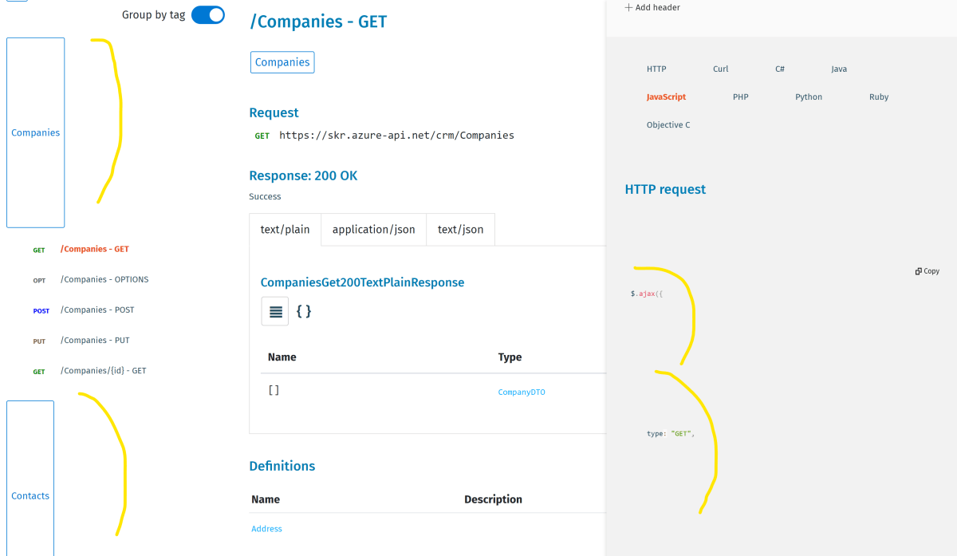Open the /Companies - OPTIONS operation
957x556 pixels.
(104, 279)
